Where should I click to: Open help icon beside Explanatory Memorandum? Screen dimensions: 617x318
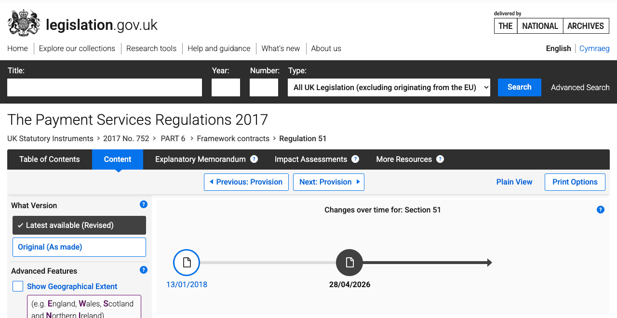pos(254,159)
